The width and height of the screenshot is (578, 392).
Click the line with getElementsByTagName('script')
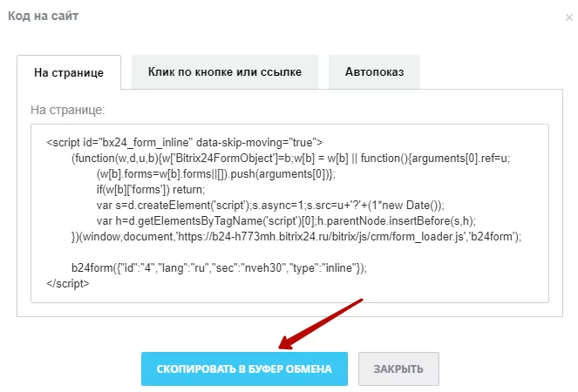pyautogui.click(x=287, y=221)
